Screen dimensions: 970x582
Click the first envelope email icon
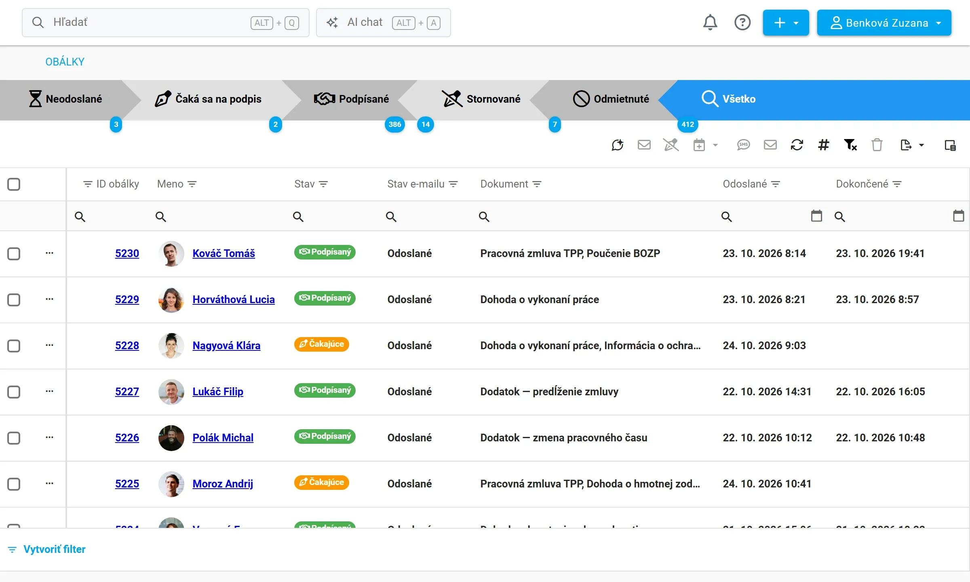[x=644, y=145]
